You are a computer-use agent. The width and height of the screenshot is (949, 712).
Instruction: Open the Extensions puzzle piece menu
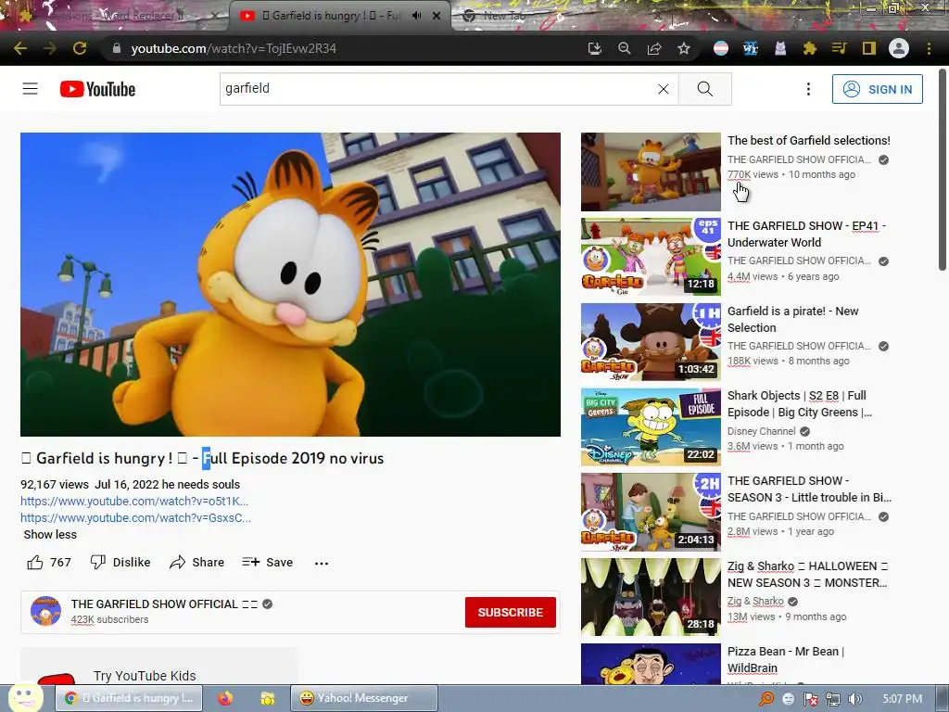(x=810, y=48)
